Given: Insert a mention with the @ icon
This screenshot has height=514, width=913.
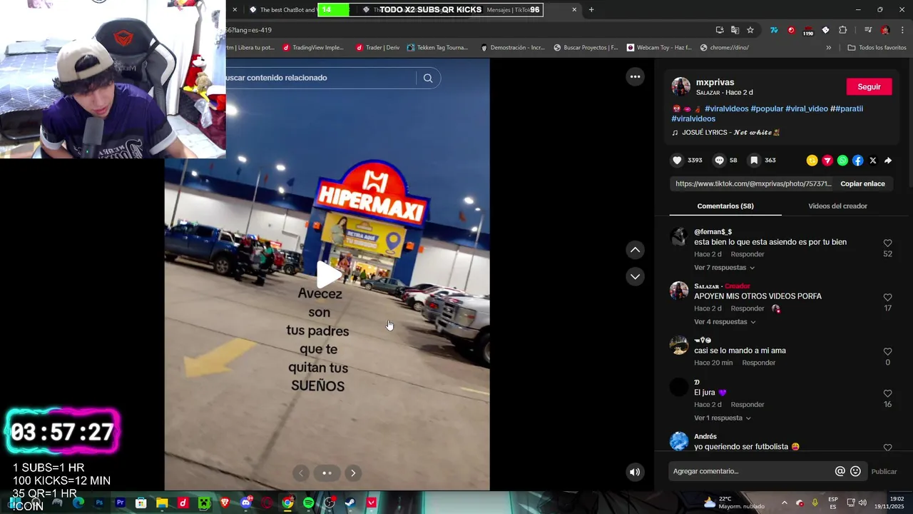Looking at the screenshot, I should point(840,471).
